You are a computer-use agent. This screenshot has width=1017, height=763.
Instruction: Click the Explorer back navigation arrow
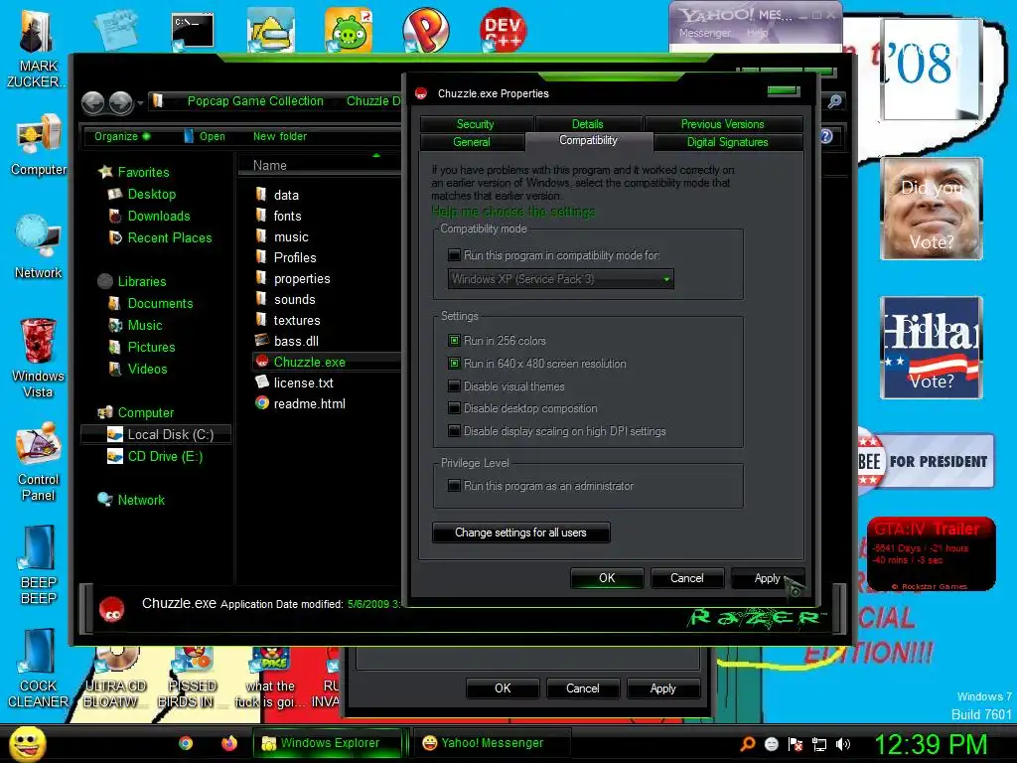[92, 102]
